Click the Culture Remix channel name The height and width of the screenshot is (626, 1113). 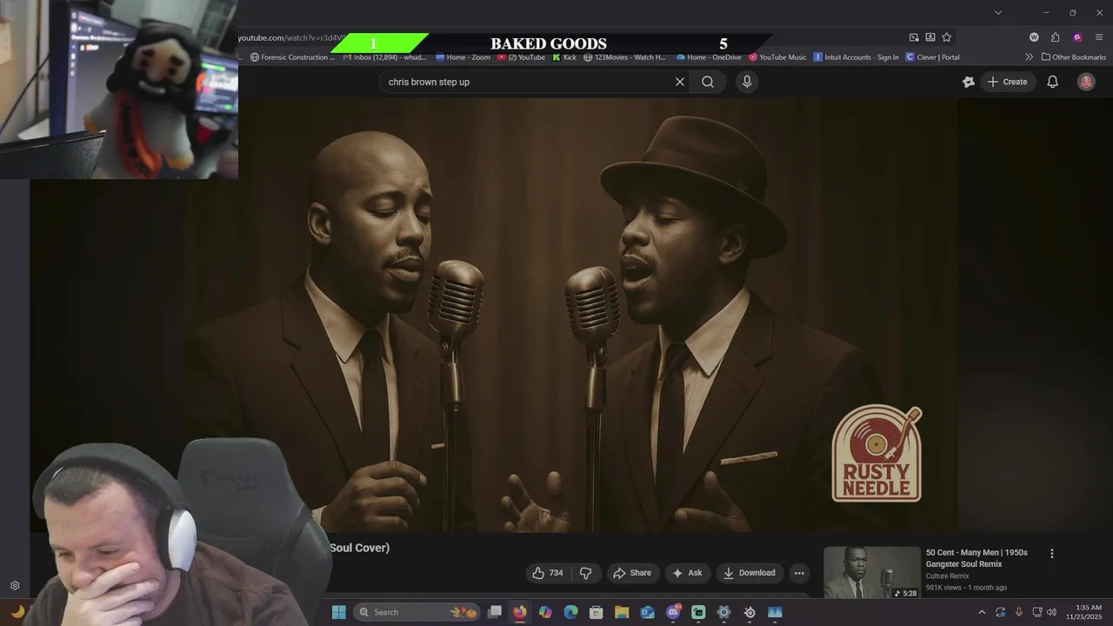point(947,576)
